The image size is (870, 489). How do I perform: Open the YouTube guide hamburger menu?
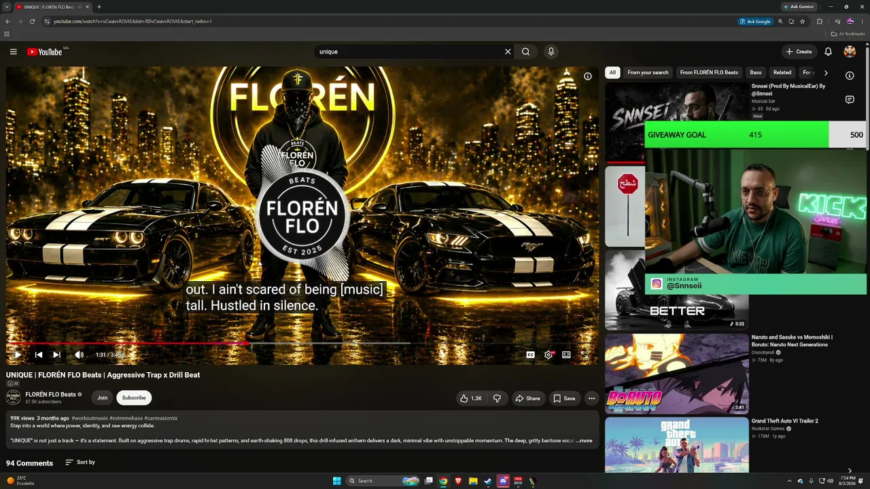[x=13, y=52]
